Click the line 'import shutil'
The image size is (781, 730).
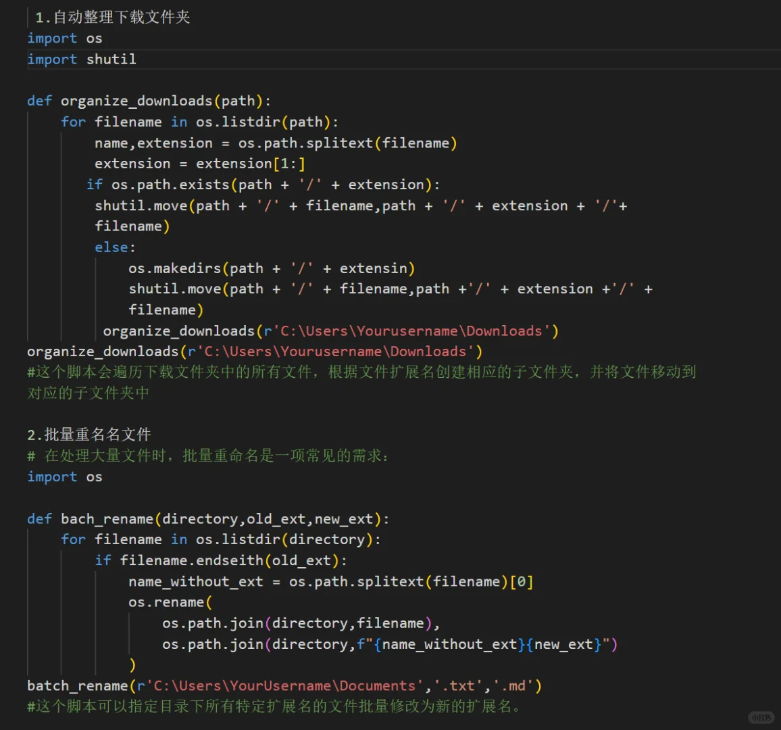point(82,59)
